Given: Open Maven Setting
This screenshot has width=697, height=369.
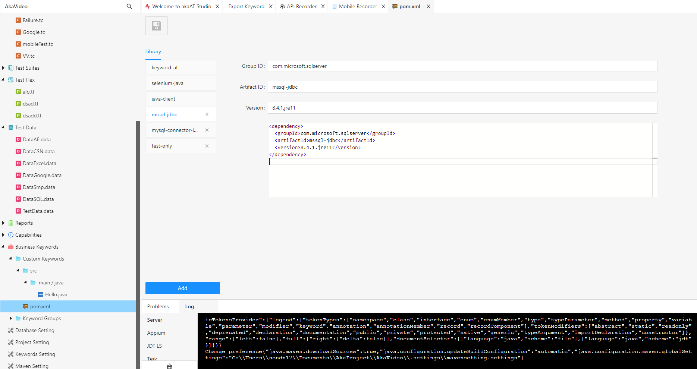Looking at the screenshot, I should point(32,366).
